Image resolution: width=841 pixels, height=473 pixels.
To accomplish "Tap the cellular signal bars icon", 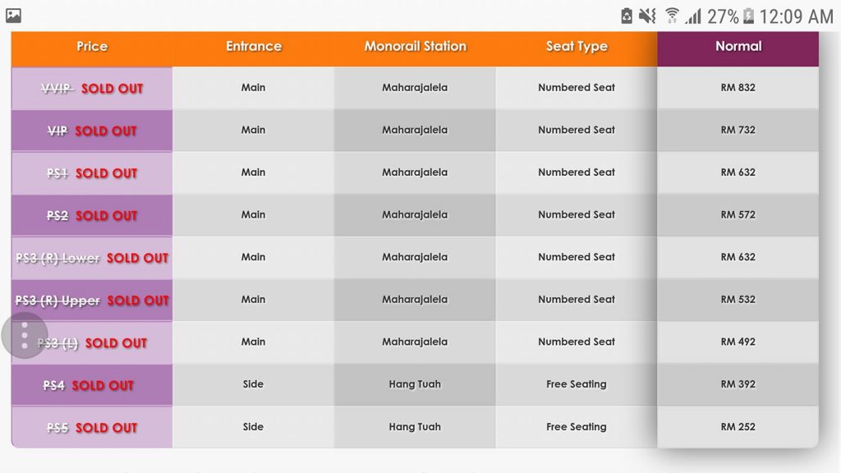I will click(x=693, y=16).
